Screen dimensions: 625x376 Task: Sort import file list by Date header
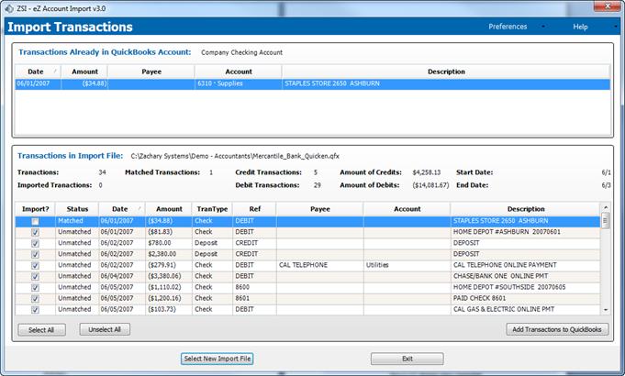click(x=119, y=209)
